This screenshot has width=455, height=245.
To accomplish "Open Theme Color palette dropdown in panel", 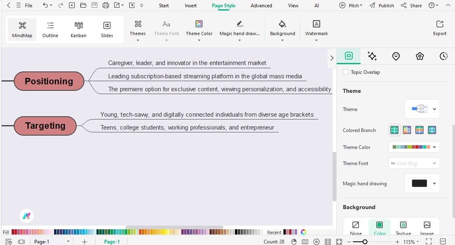I will point(414,147).
